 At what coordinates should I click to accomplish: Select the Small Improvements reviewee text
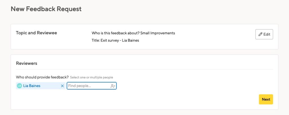[x=157, y=33]
